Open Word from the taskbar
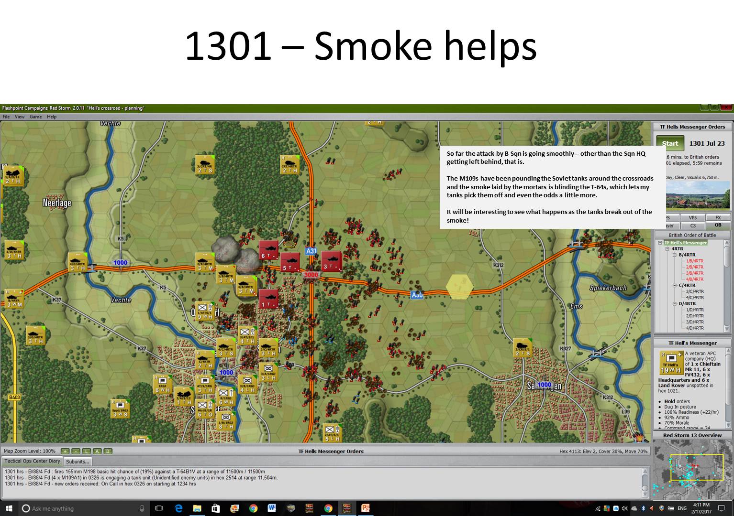The height and width of the screenshot is (516, 734). click(272, 508)
